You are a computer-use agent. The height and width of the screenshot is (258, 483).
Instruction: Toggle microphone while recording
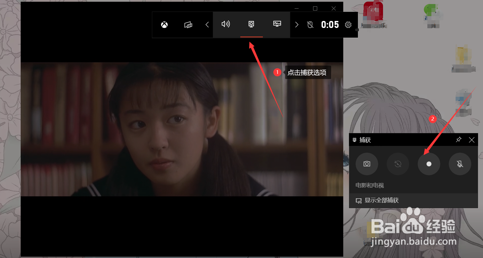tap(460, 164)
